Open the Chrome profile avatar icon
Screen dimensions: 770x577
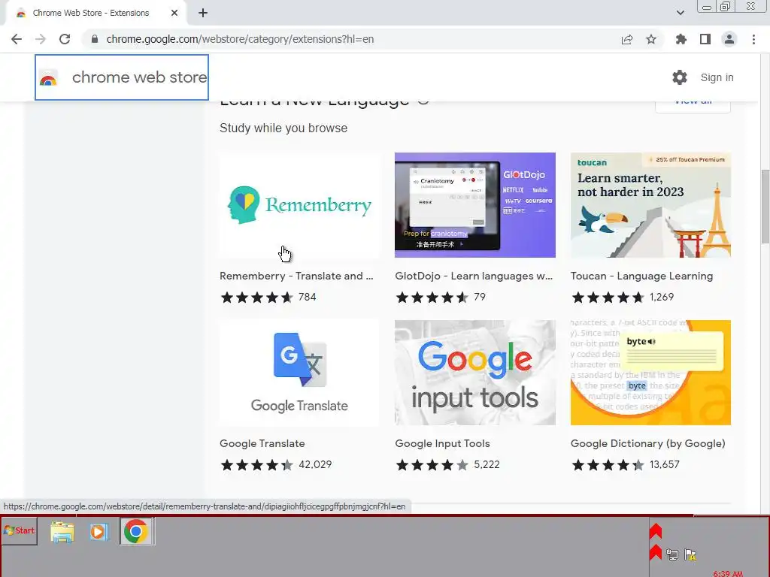tap(729, 39)
